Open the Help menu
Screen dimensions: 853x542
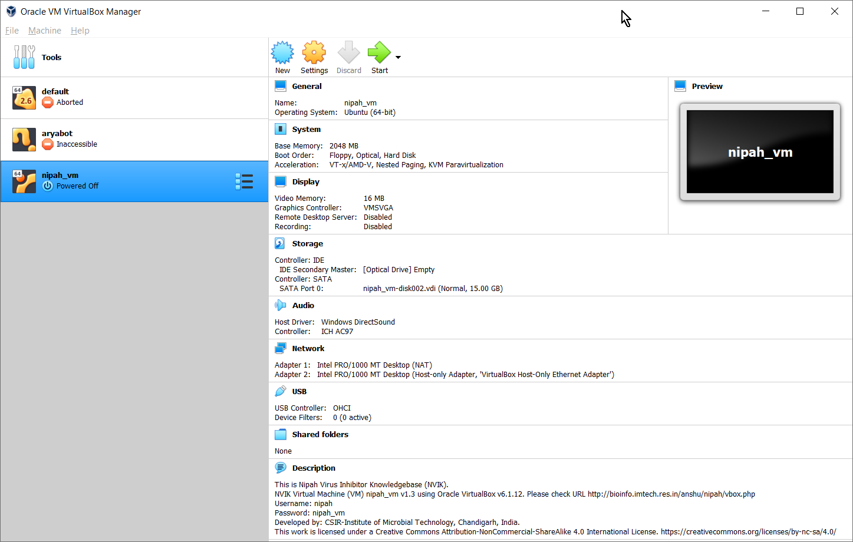point(80,31)
